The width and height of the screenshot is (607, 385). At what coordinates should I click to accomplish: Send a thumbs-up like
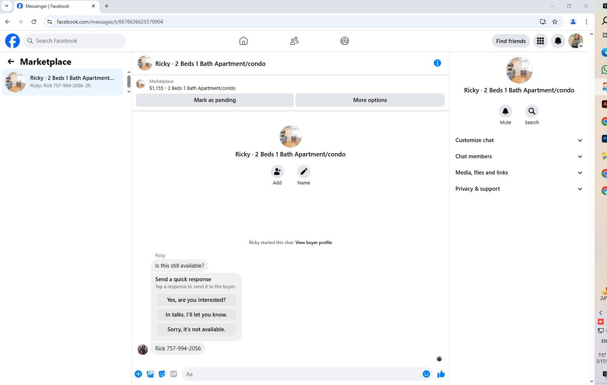441,374
